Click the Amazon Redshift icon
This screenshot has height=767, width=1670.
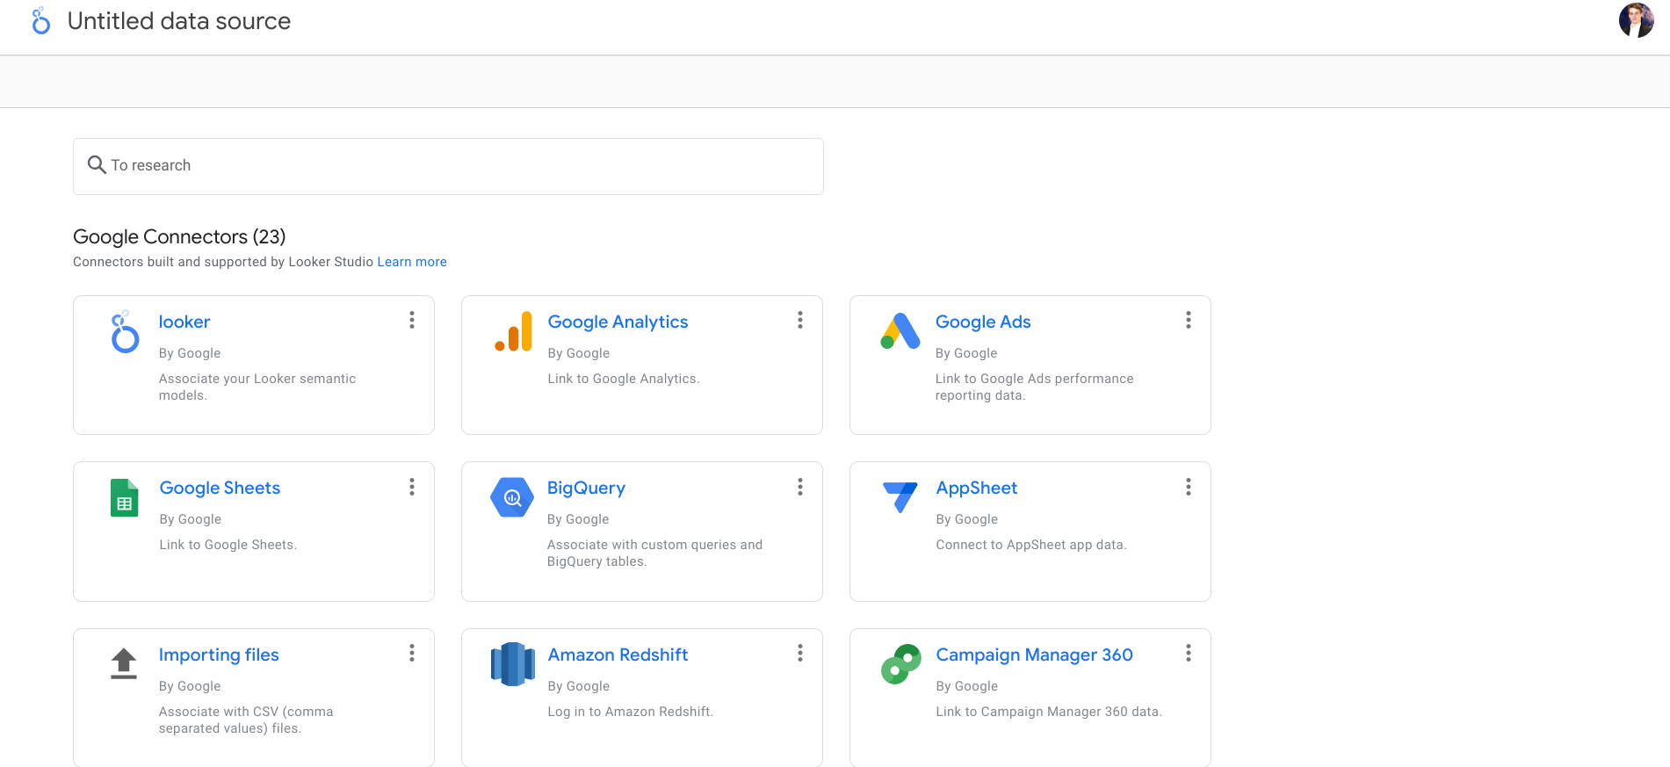click(513, 663)
